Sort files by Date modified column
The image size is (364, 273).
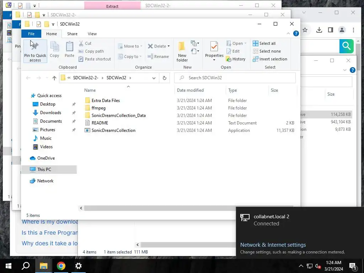[x=190, y=90]
